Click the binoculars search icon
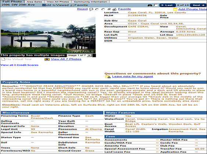Screen dimensions: 207x154 pyautogui.click(x=150, y=5)
